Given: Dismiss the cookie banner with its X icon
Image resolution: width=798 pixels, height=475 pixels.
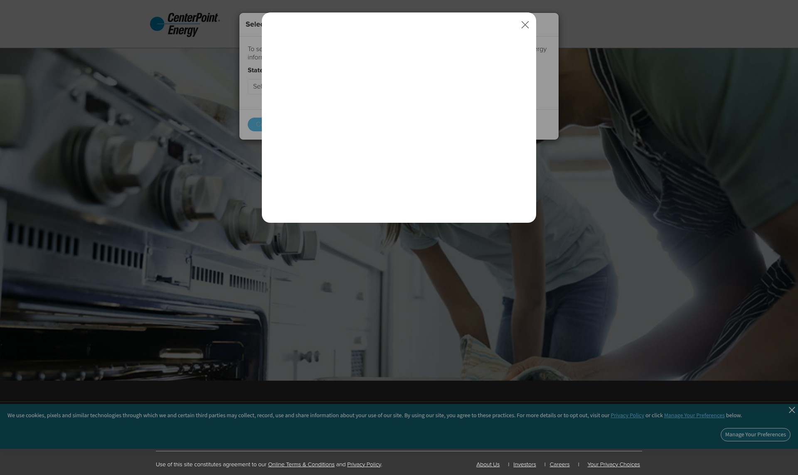Looking at the screenshot, I should (792, 410).
